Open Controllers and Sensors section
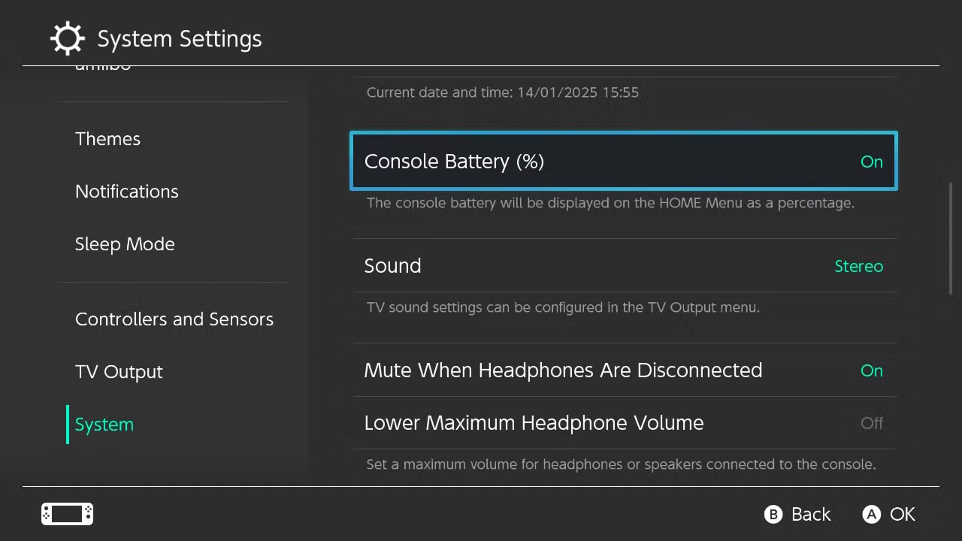 [174, 319]
